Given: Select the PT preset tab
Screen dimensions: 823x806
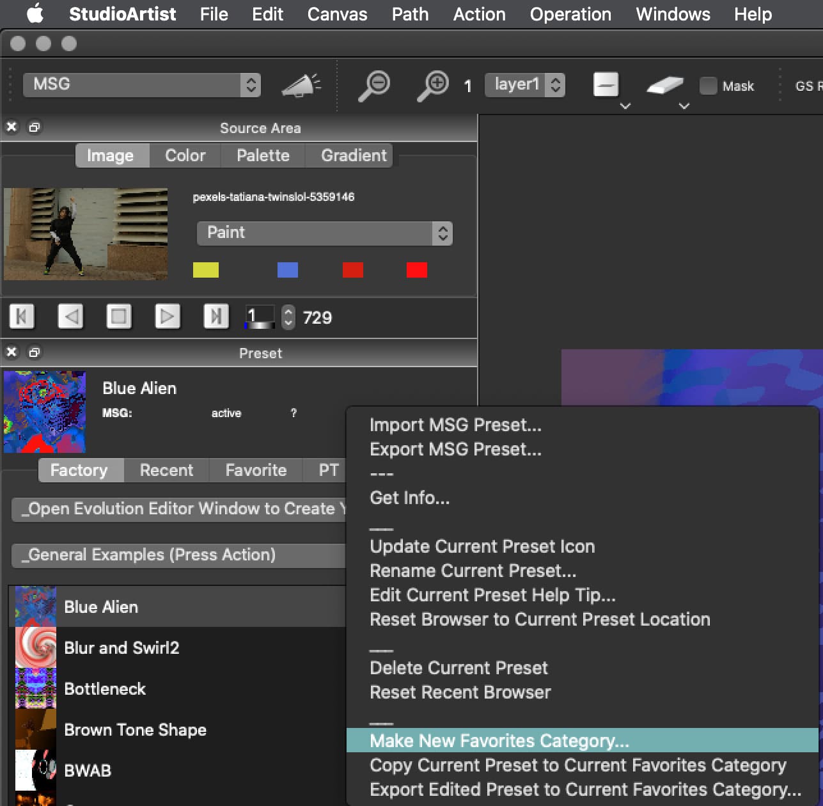Looking at the screenshot, I should click(x=325, y=470).
